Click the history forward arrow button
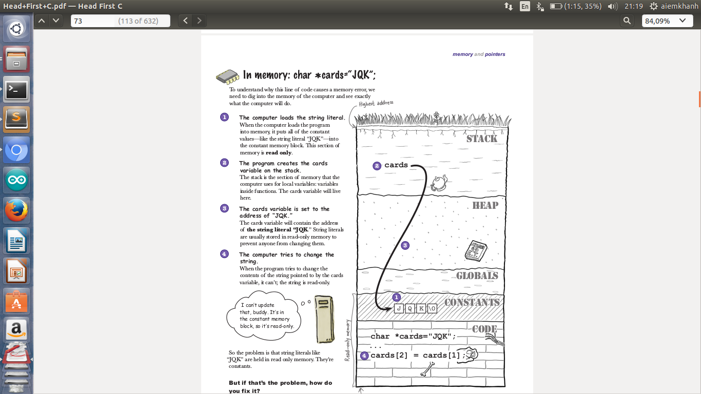The height and width of the screenshot is (394, 701). pos(199,21)
